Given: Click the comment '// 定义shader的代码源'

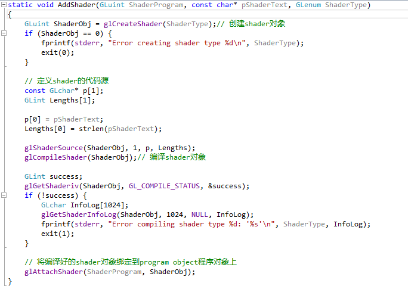Looking at the screenshot, I should point(67,81).
